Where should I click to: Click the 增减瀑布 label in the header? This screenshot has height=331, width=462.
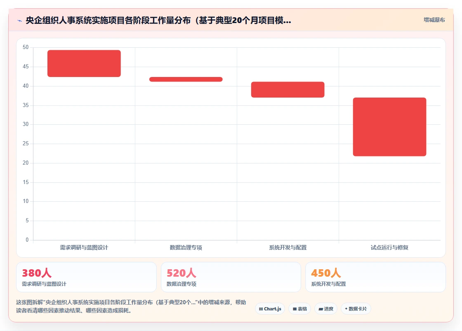(x=434, y=20)
